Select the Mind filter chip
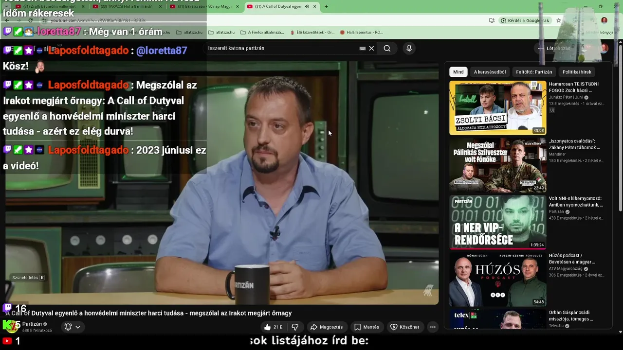This screenshot has width=623, height=350. (458, 72)
